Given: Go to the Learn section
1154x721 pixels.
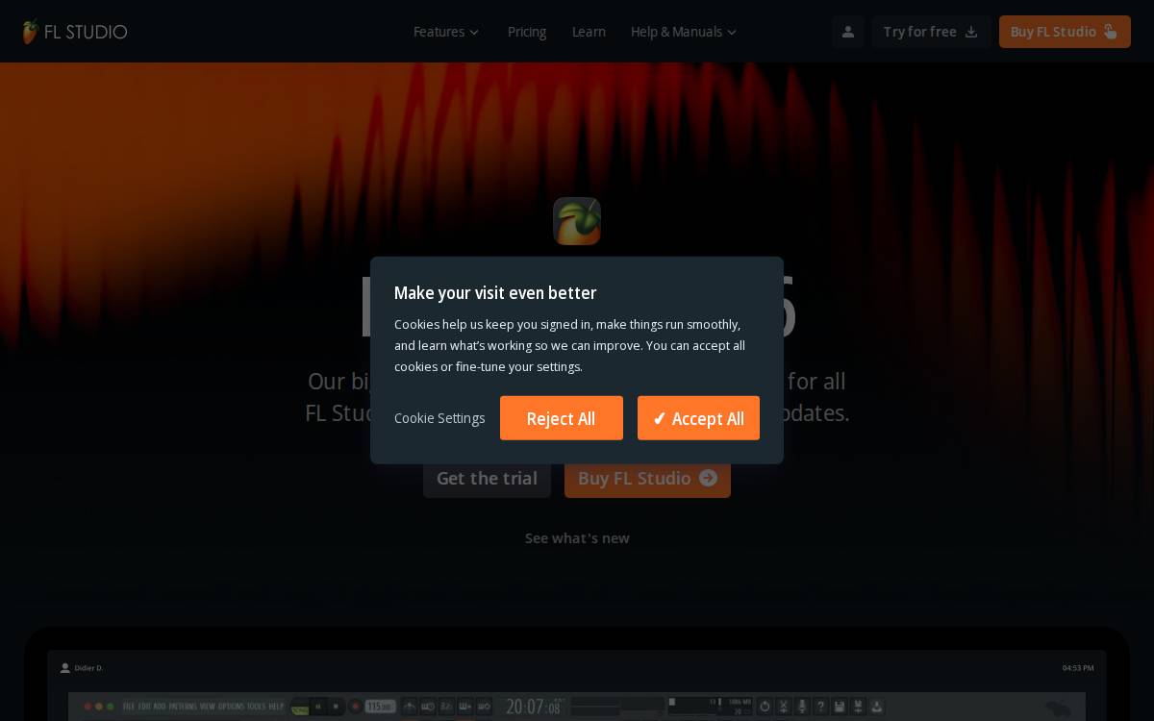Looking at the screenshot, I should (x=589, y=32).
